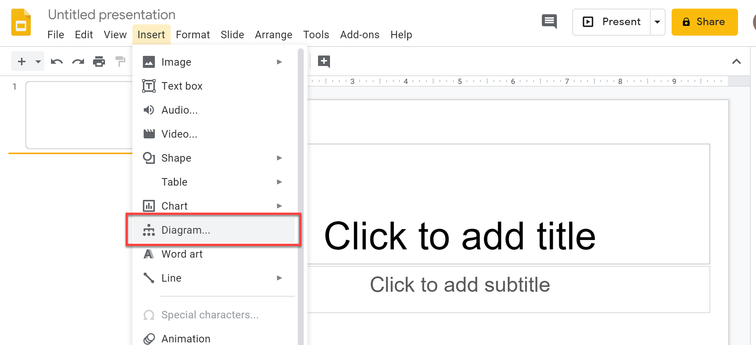
Task: Click the undo arrow icon
Action: 57,61
